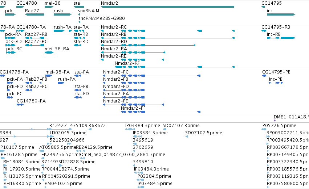Select the RH18084.5prime EST label
This screenshot has height=189, width=309.
[x=22, y=162]
